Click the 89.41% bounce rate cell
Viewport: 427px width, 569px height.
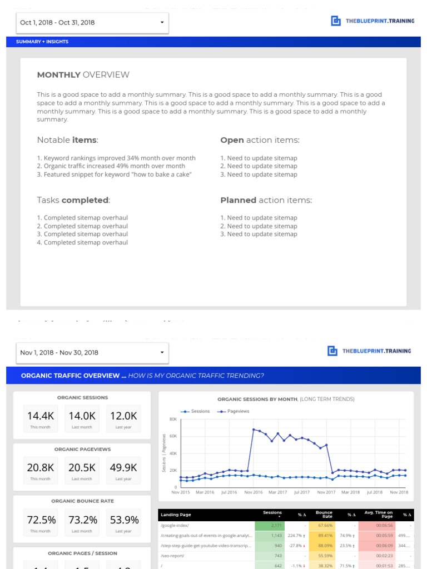point(322,535)
